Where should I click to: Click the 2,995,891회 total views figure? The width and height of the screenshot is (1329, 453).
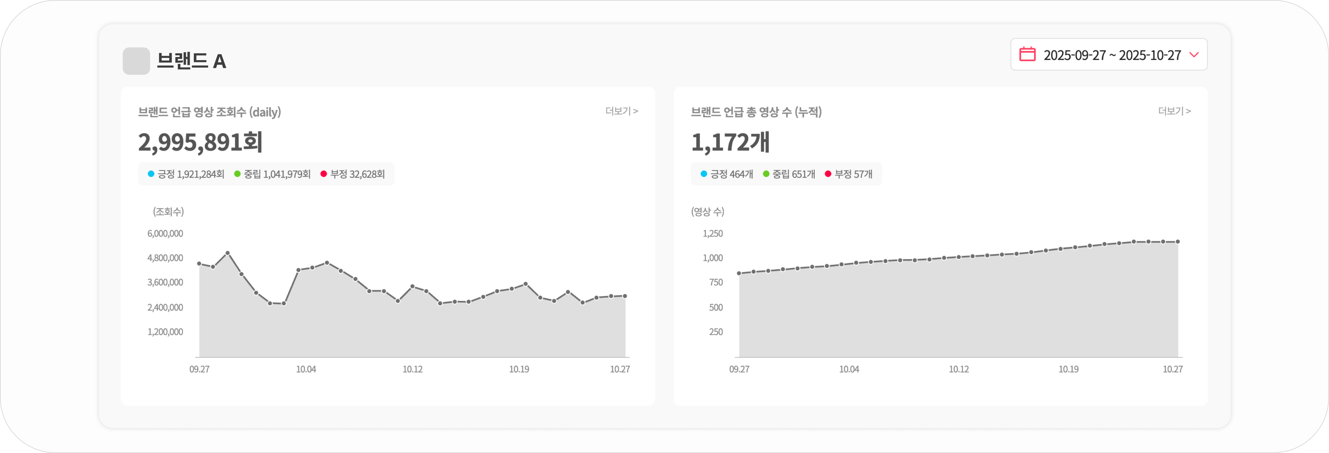[x=200, y=142]
